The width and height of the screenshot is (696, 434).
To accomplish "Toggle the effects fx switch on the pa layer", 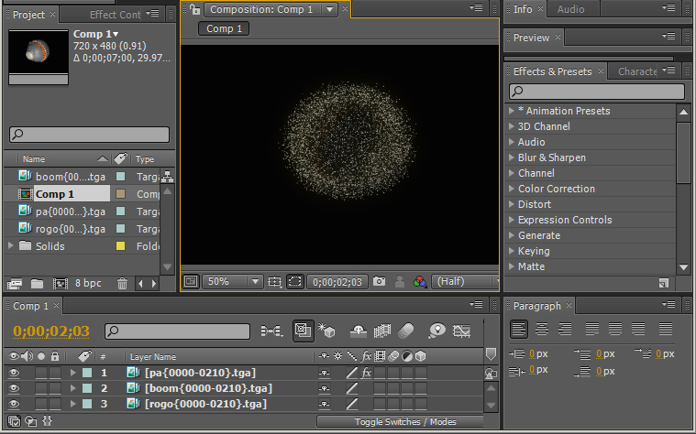I will 366,373.
